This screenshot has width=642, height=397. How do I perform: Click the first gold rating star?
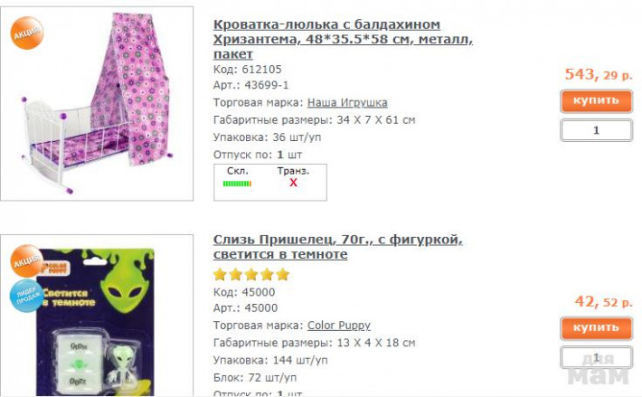(x=221, y=274)
